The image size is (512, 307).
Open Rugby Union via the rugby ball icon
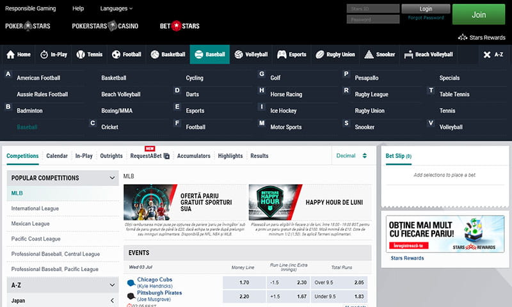point(319,54)
